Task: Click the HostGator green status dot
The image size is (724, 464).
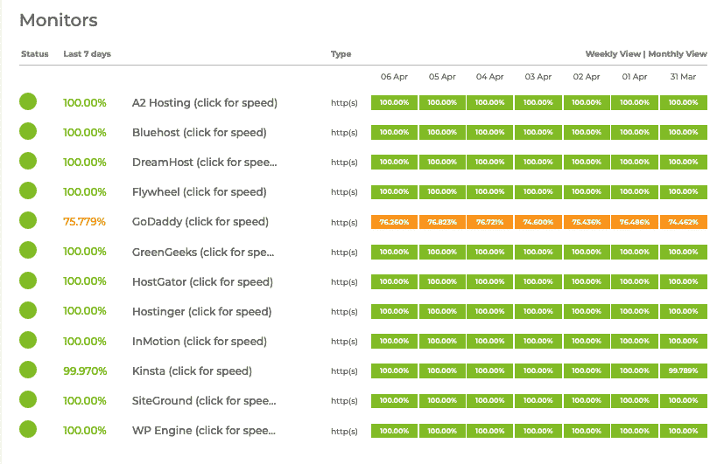Action: 28,281
